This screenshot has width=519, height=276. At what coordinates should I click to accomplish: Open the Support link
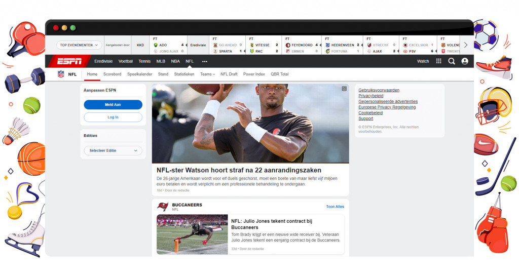(x=366, y=119)
